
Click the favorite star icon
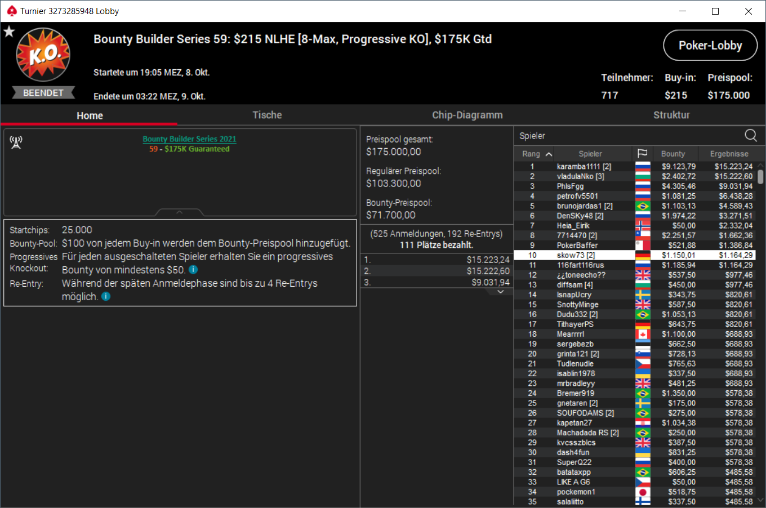point(8,32)
